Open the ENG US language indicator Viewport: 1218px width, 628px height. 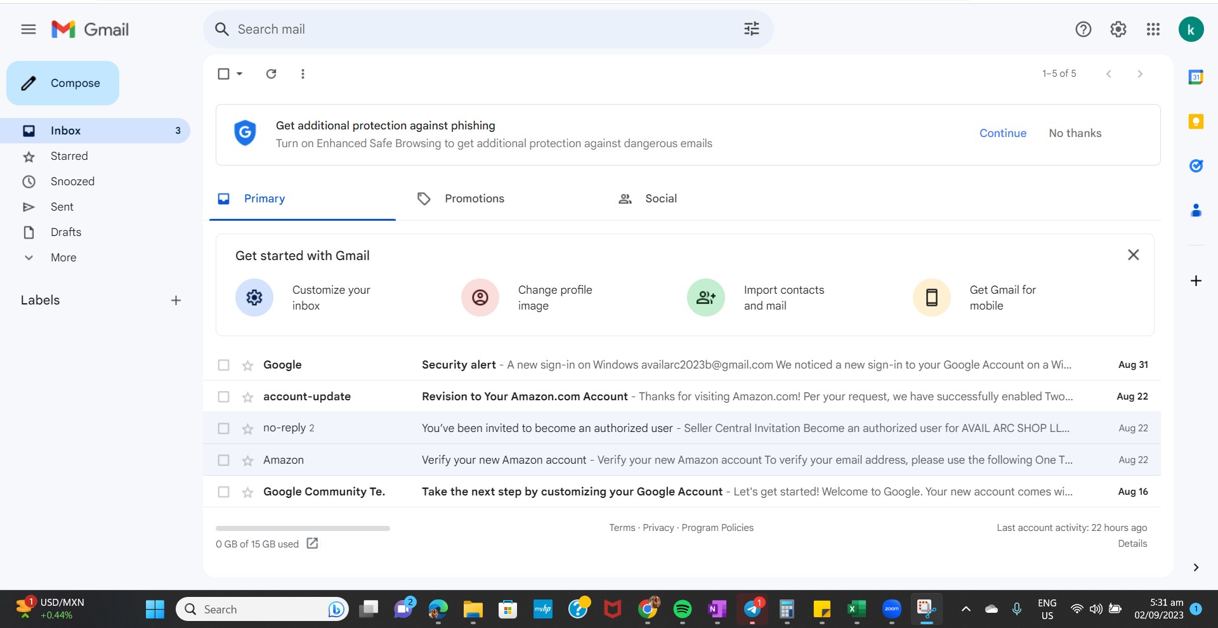pyautogui.click(x=1047, y=610)
